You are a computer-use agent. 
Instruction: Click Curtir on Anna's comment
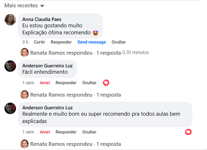click(39, 42)
